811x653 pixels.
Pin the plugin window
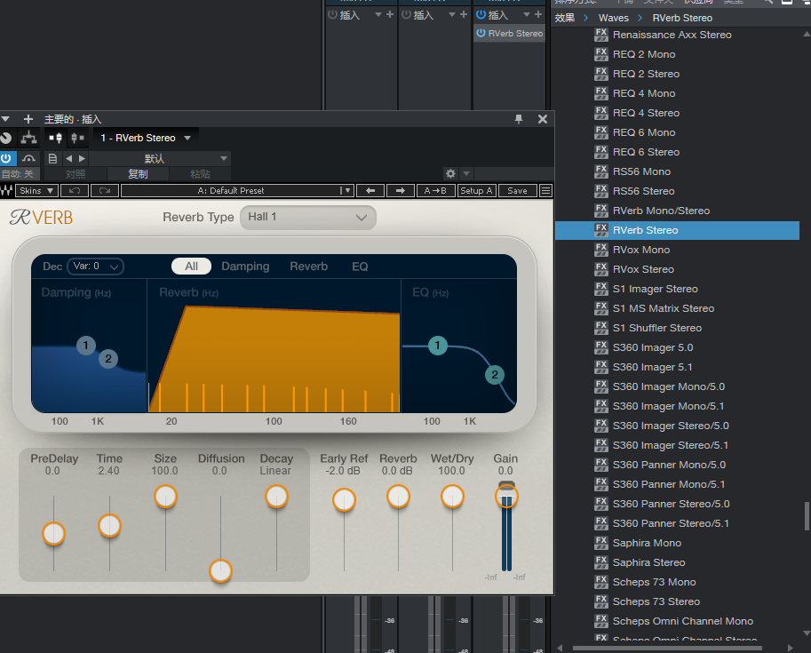pos(519,119)
